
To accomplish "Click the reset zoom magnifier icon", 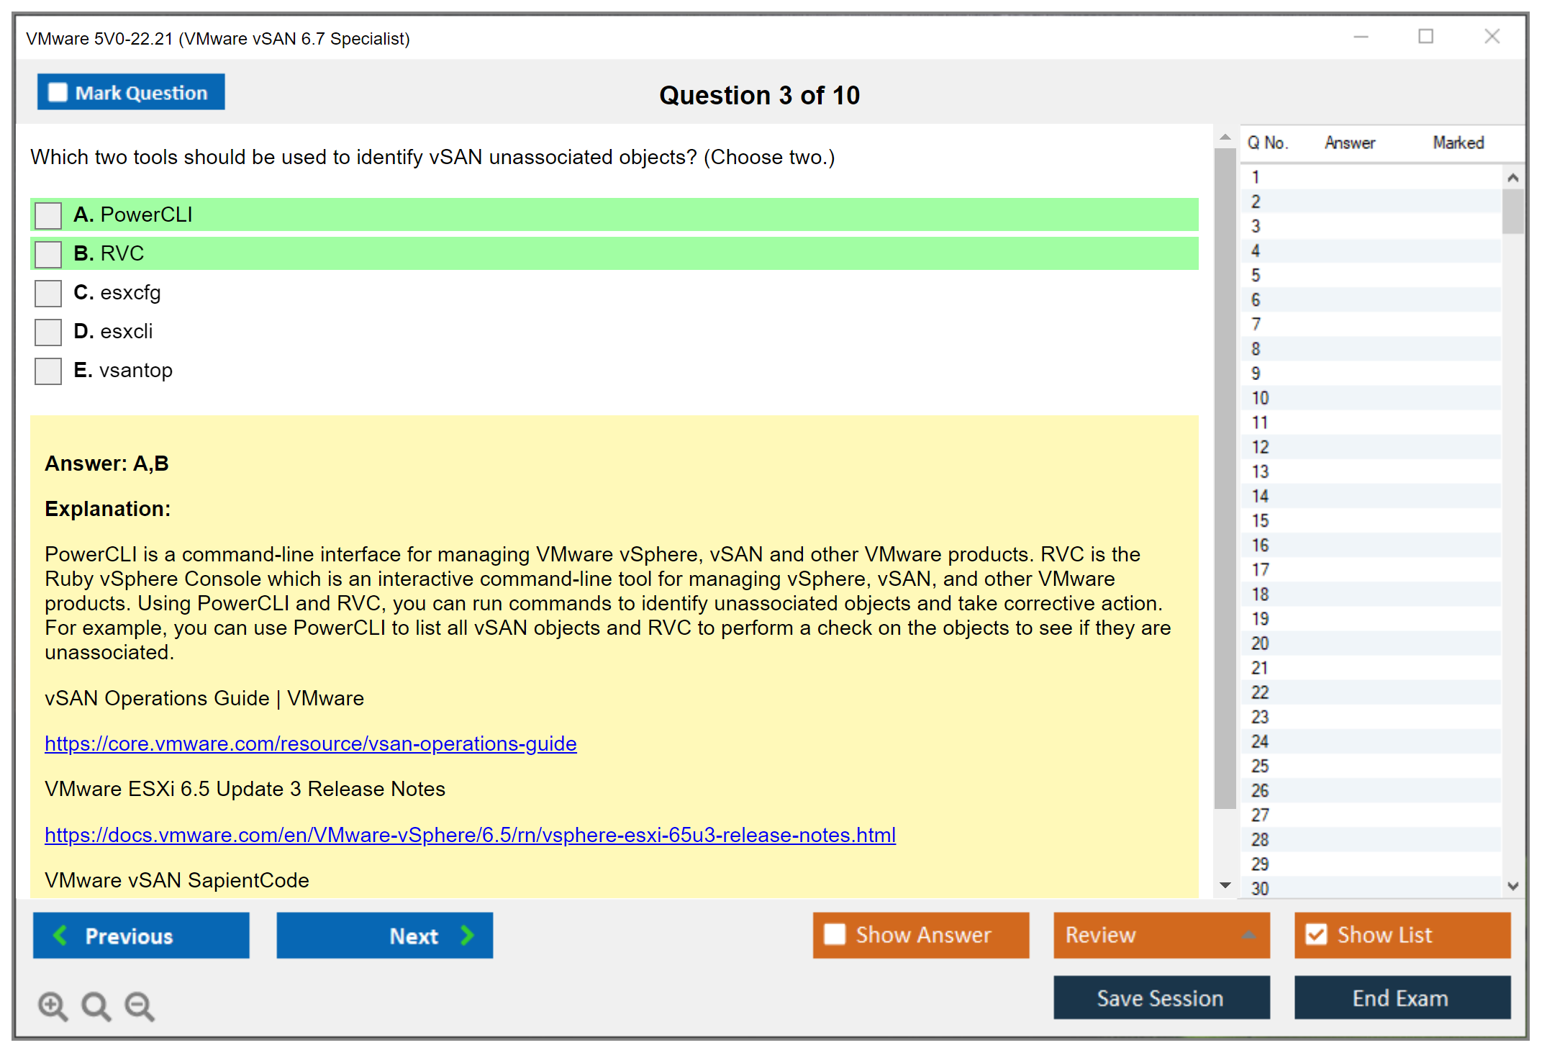I will click(96, 1005).
